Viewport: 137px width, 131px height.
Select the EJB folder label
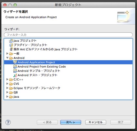[16, 93]
